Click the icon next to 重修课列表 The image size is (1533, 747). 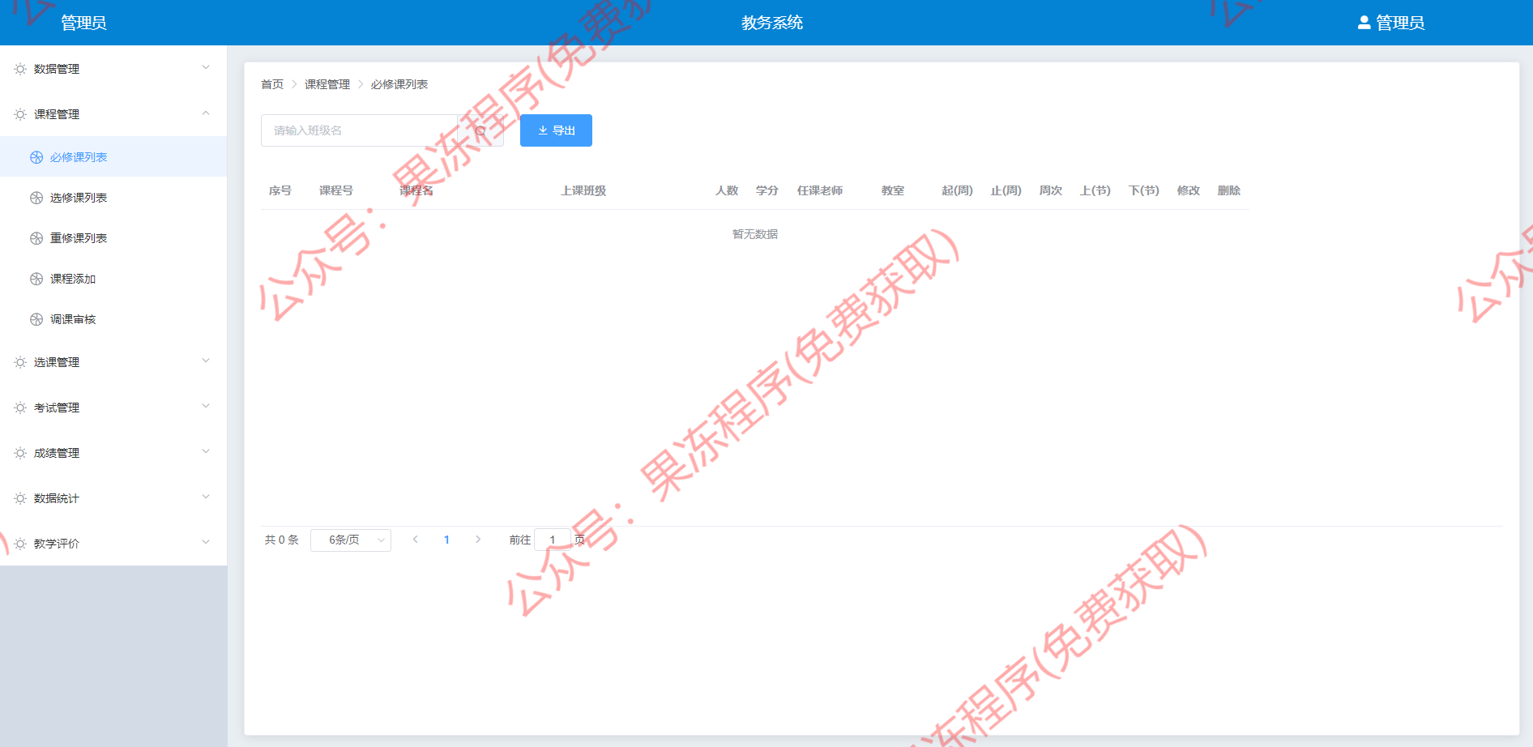pyautogui.click(x=36, y=238)
